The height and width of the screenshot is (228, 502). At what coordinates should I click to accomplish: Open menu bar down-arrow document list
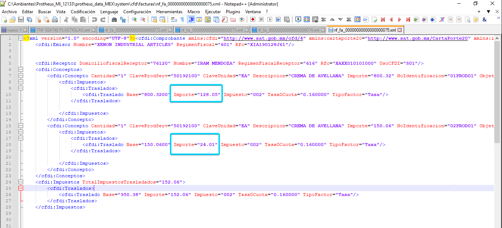click(x=488, y=11)
